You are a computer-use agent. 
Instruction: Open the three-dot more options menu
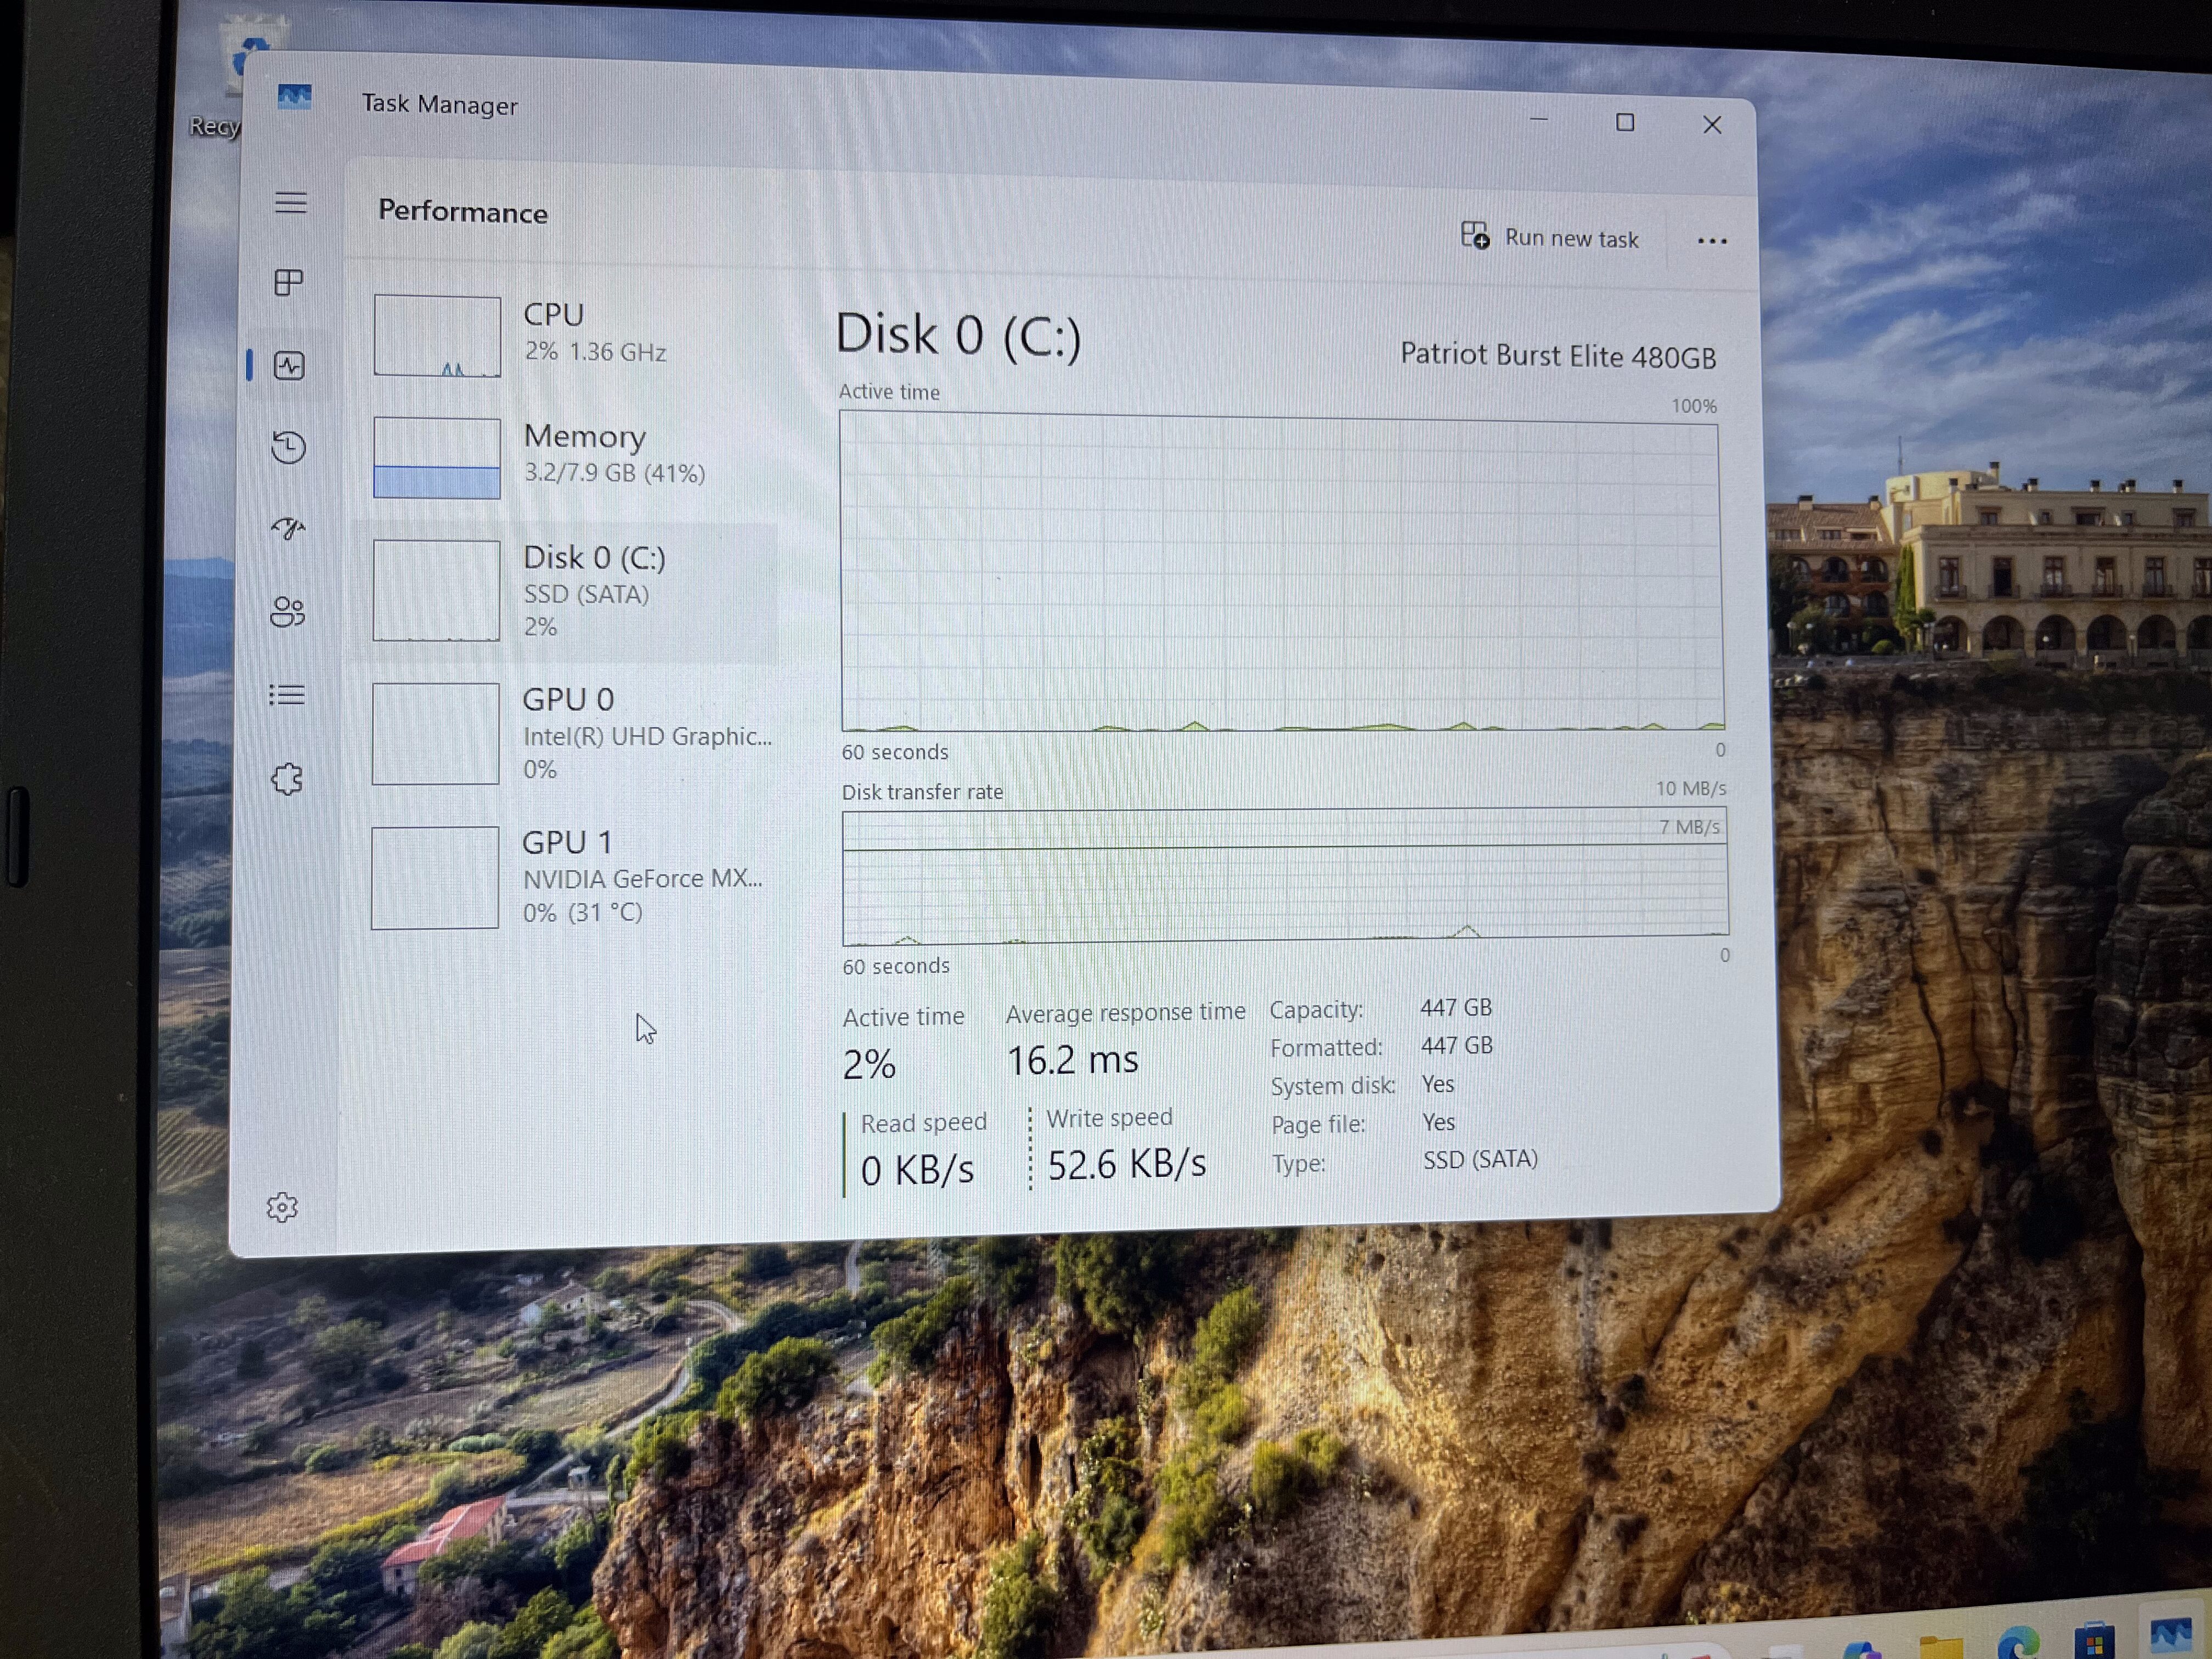point(1712,241)
